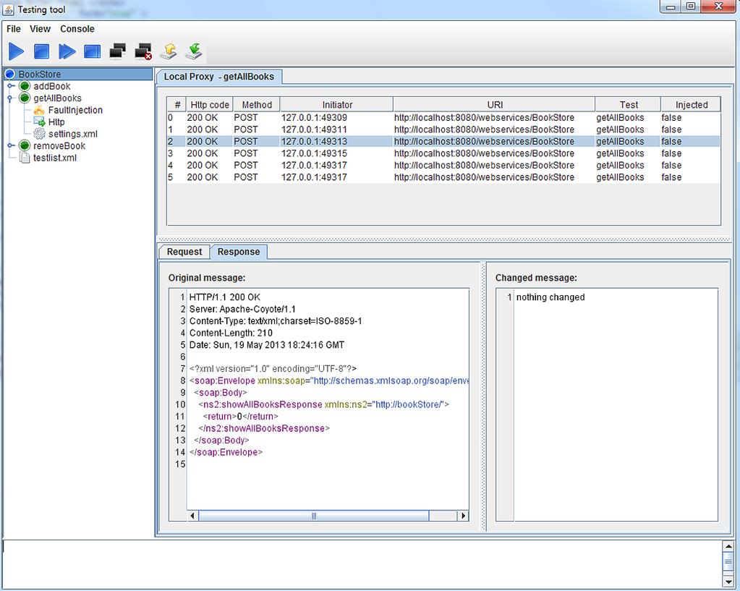Click the disk import green-arrow icon
The height and width of the screenshot is (591, 740).
pyautogui.click(x=194, y=51)
